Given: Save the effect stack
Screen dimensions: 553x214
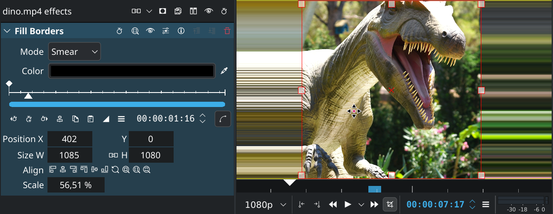Looking at the screenshot, I should tap(178, 11).
